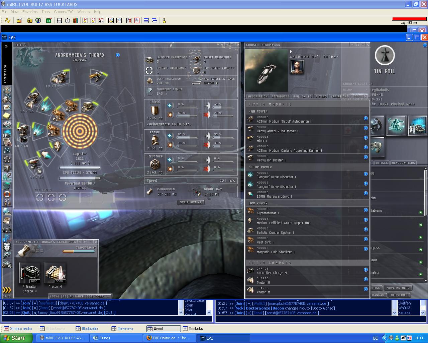Click the mIRC Cascade Windows icon
Viewport: 428px width, 343px height.
(154, 20)
